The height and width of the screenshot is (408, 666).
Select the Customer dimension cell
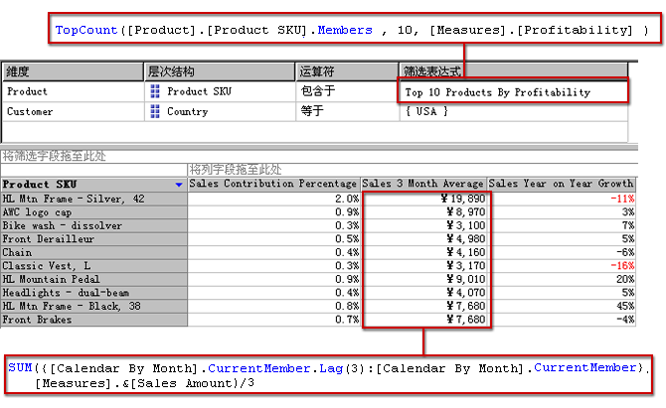(x=73, y=111)
